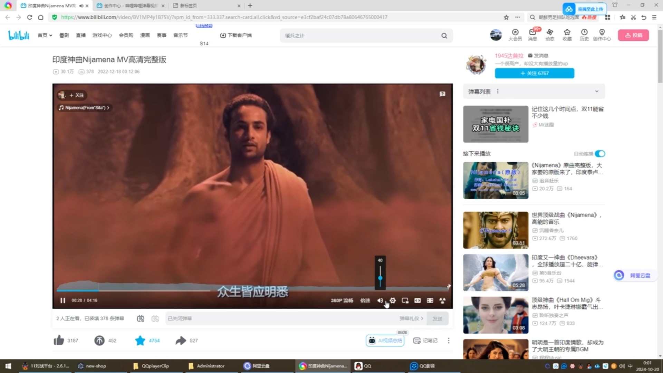Give coins to the video
Viewport: 663px width, 373px height.
coord(99,341)
